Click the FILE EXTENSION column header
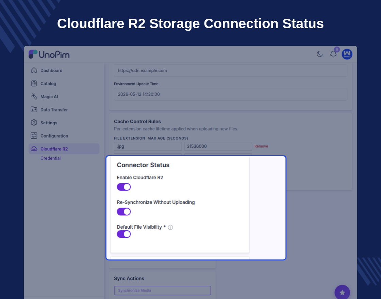381x299 pixels. [130, 138]
